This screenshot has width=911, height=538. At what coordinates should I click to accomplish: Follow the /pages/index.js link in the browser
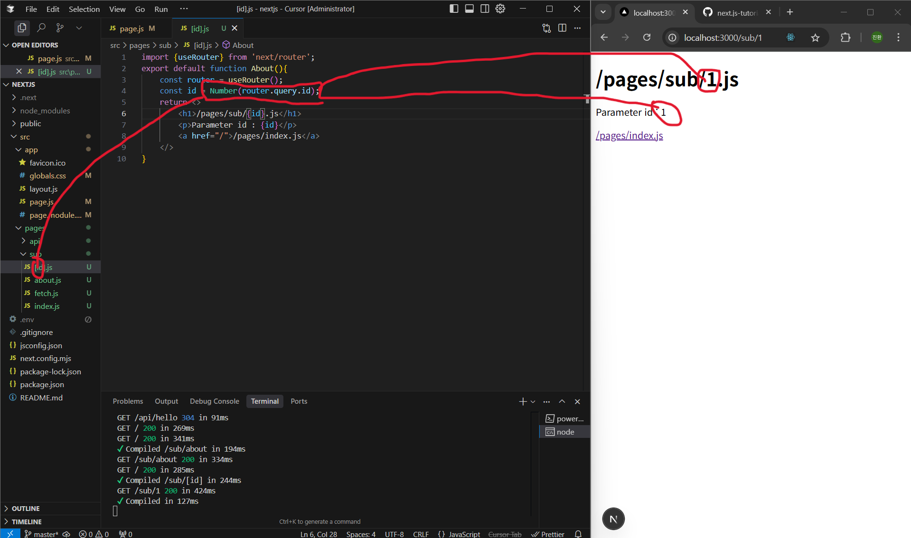point(629,135)
